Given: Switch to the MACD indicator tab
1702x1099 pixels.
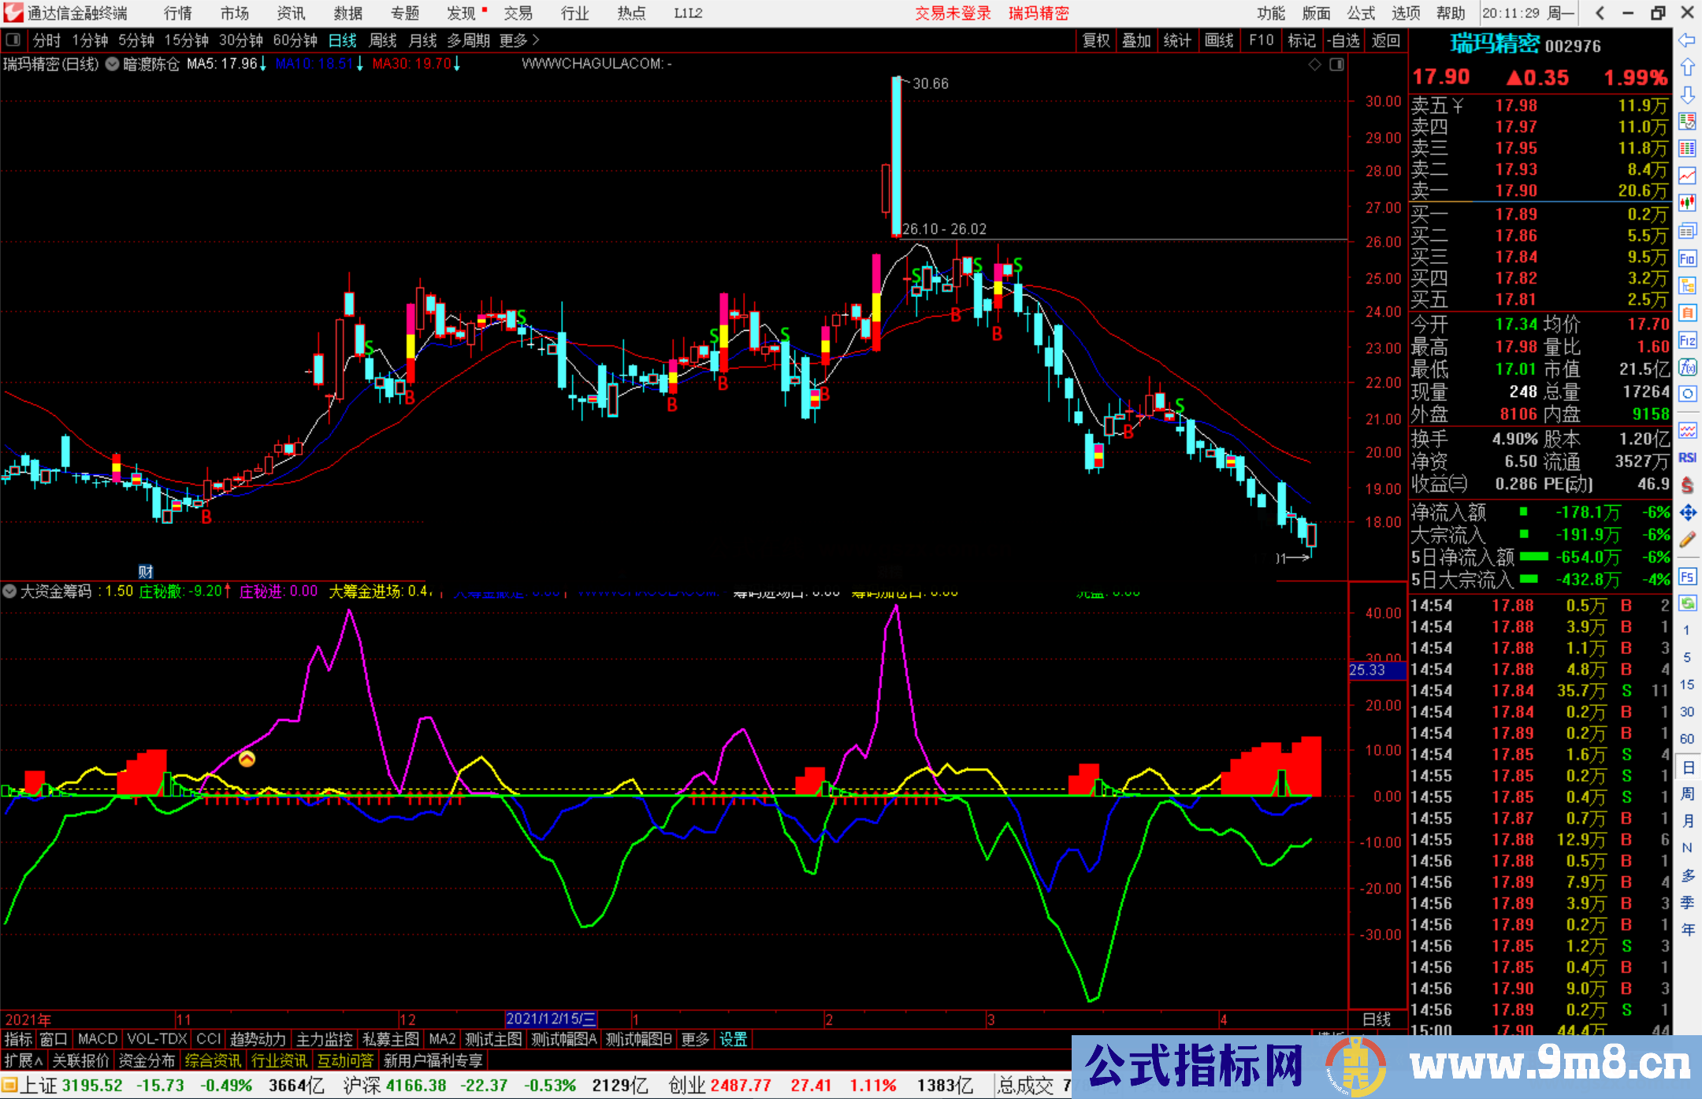Looking at the screenshot, I should tap(97, 1039).
